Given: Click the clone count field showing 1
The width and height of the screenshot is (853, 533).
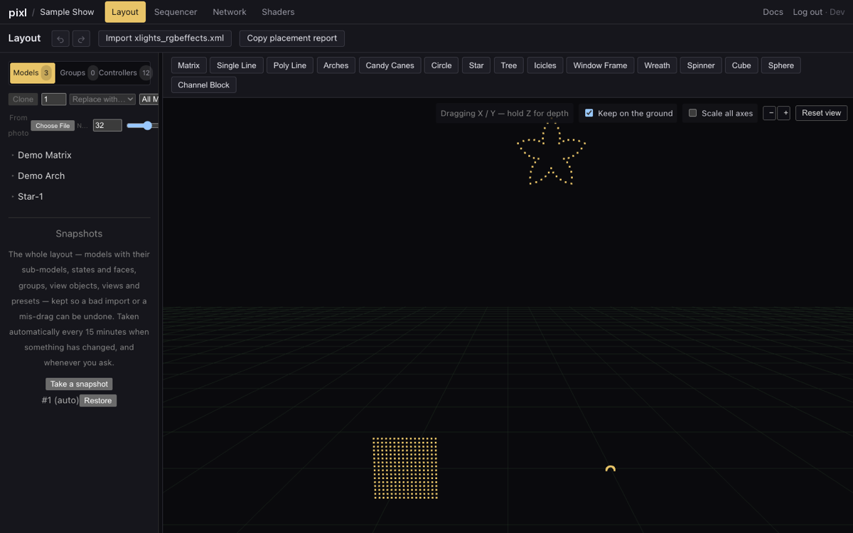Looking at the screenshot, I should click(x=54, y=99).
